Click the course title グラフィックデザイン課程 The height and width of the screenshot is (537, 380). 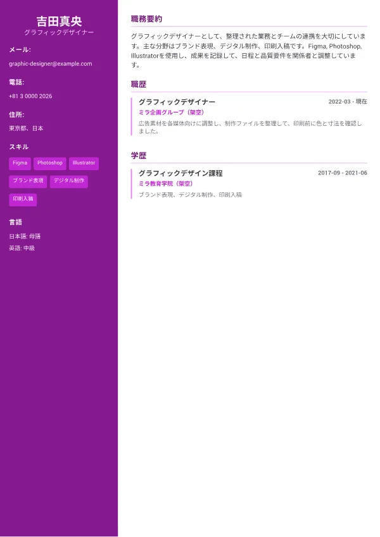click(180, 173)
